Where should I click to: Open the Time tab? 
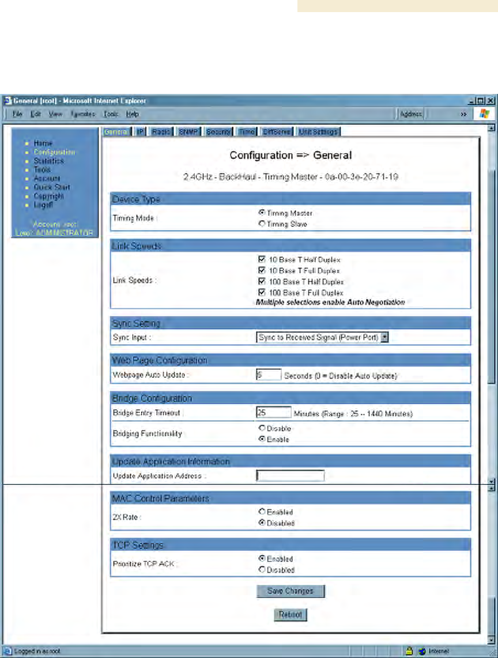[x=247, y=132]
